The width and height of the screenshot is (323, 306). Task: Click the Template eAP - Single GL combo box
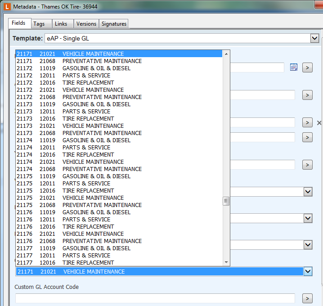point(182,38)
